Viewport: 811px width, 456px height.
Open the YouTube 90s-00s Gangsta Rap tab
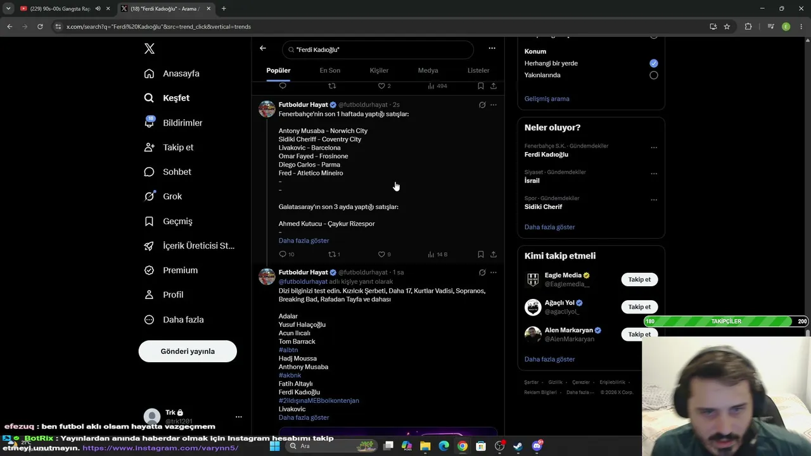pos(65,9)
